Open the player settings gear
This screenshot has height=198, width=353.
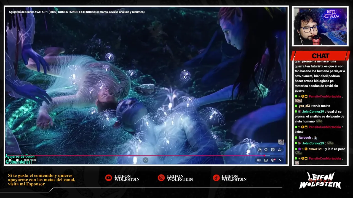pos(273,160)
